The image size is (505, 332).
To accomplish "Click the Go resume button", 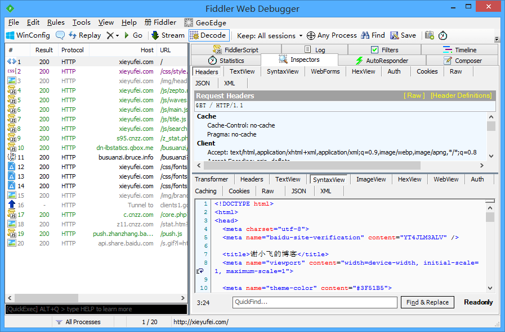I will [x=133, y=35].
